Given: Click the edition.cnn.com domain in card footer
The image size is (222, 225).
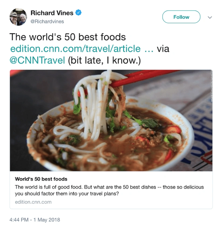Looking at the screenshot, I should click(33, 202).
